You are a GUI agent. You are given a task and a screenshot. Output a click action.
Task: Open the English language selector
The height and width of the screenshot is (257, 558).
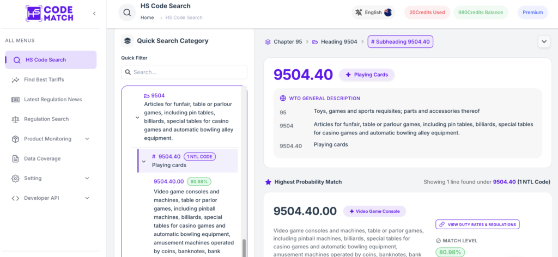(x=373, y=13)
